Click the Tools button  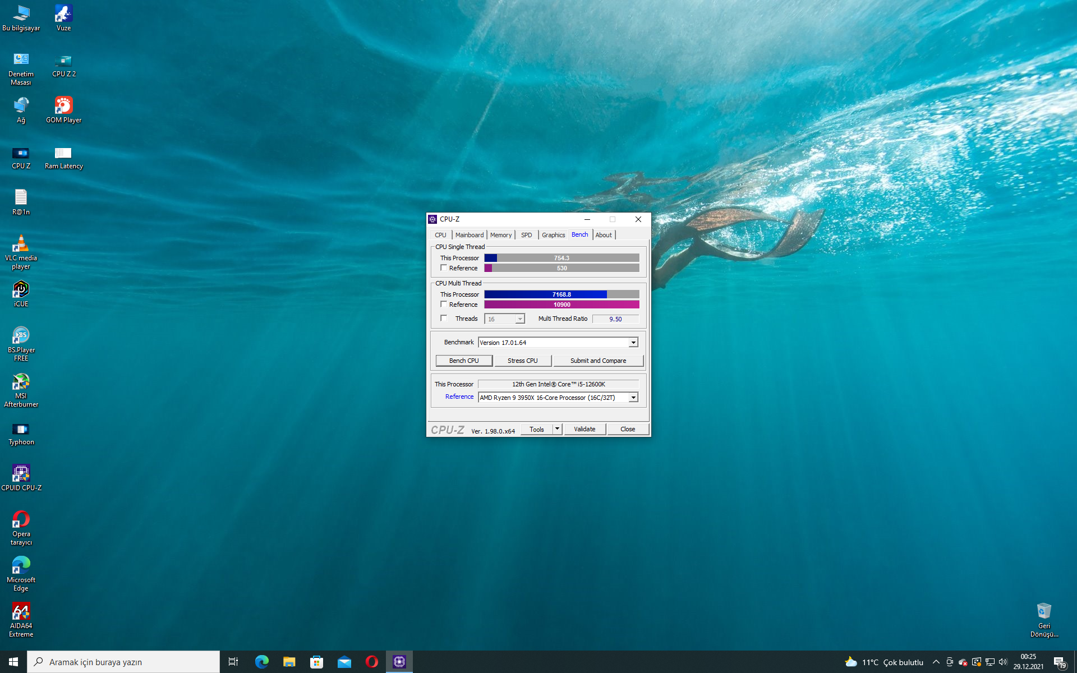pyautogui.click(x=536, y=429)
